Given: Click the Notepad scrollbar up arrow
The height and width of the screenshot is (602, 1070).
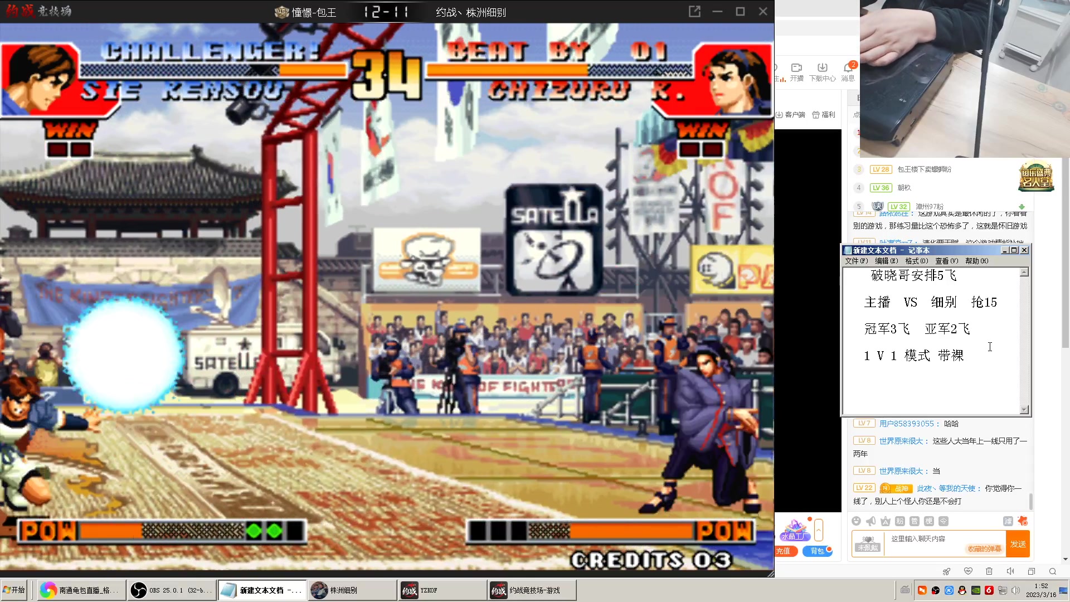Looking at the screenshot, I should tap(1024, 272).
